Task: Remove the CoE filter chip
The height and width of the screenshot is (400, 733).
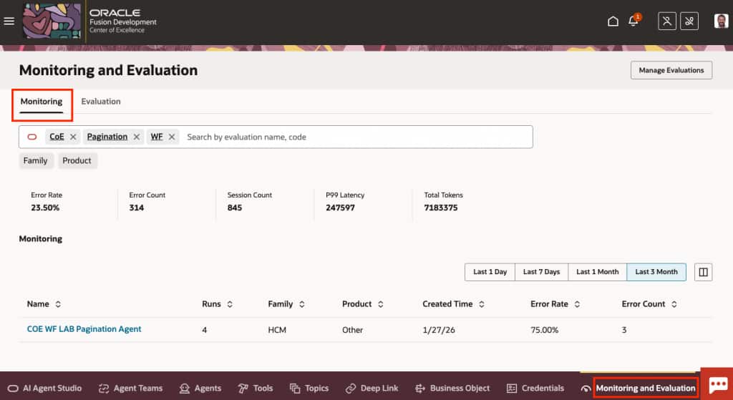Action: pos(73,137)
